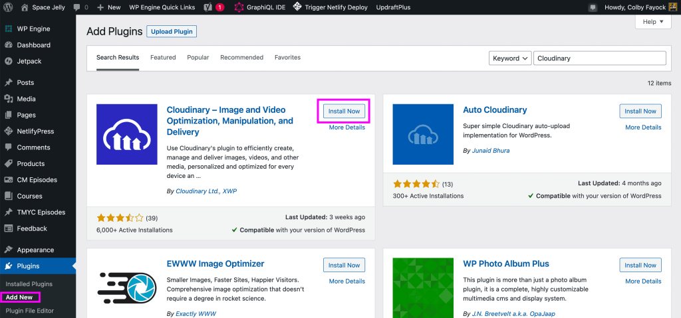This screenshot has height=318, width=681.
Task: Open WP Engine Quick Links menu
Action: [x=162, y=7]
